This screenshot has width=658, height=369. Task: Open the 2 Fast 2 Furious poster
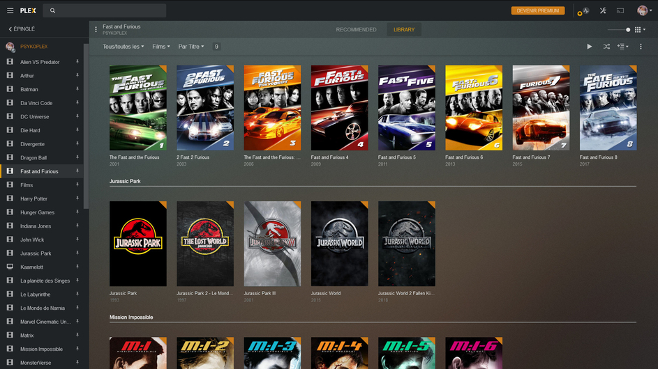tap(205, 108)
